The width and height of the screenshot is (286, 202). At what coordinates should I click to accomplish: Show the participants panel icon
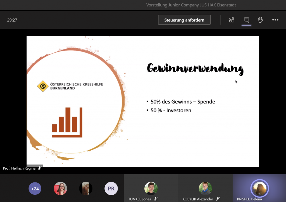coord(232,20)
